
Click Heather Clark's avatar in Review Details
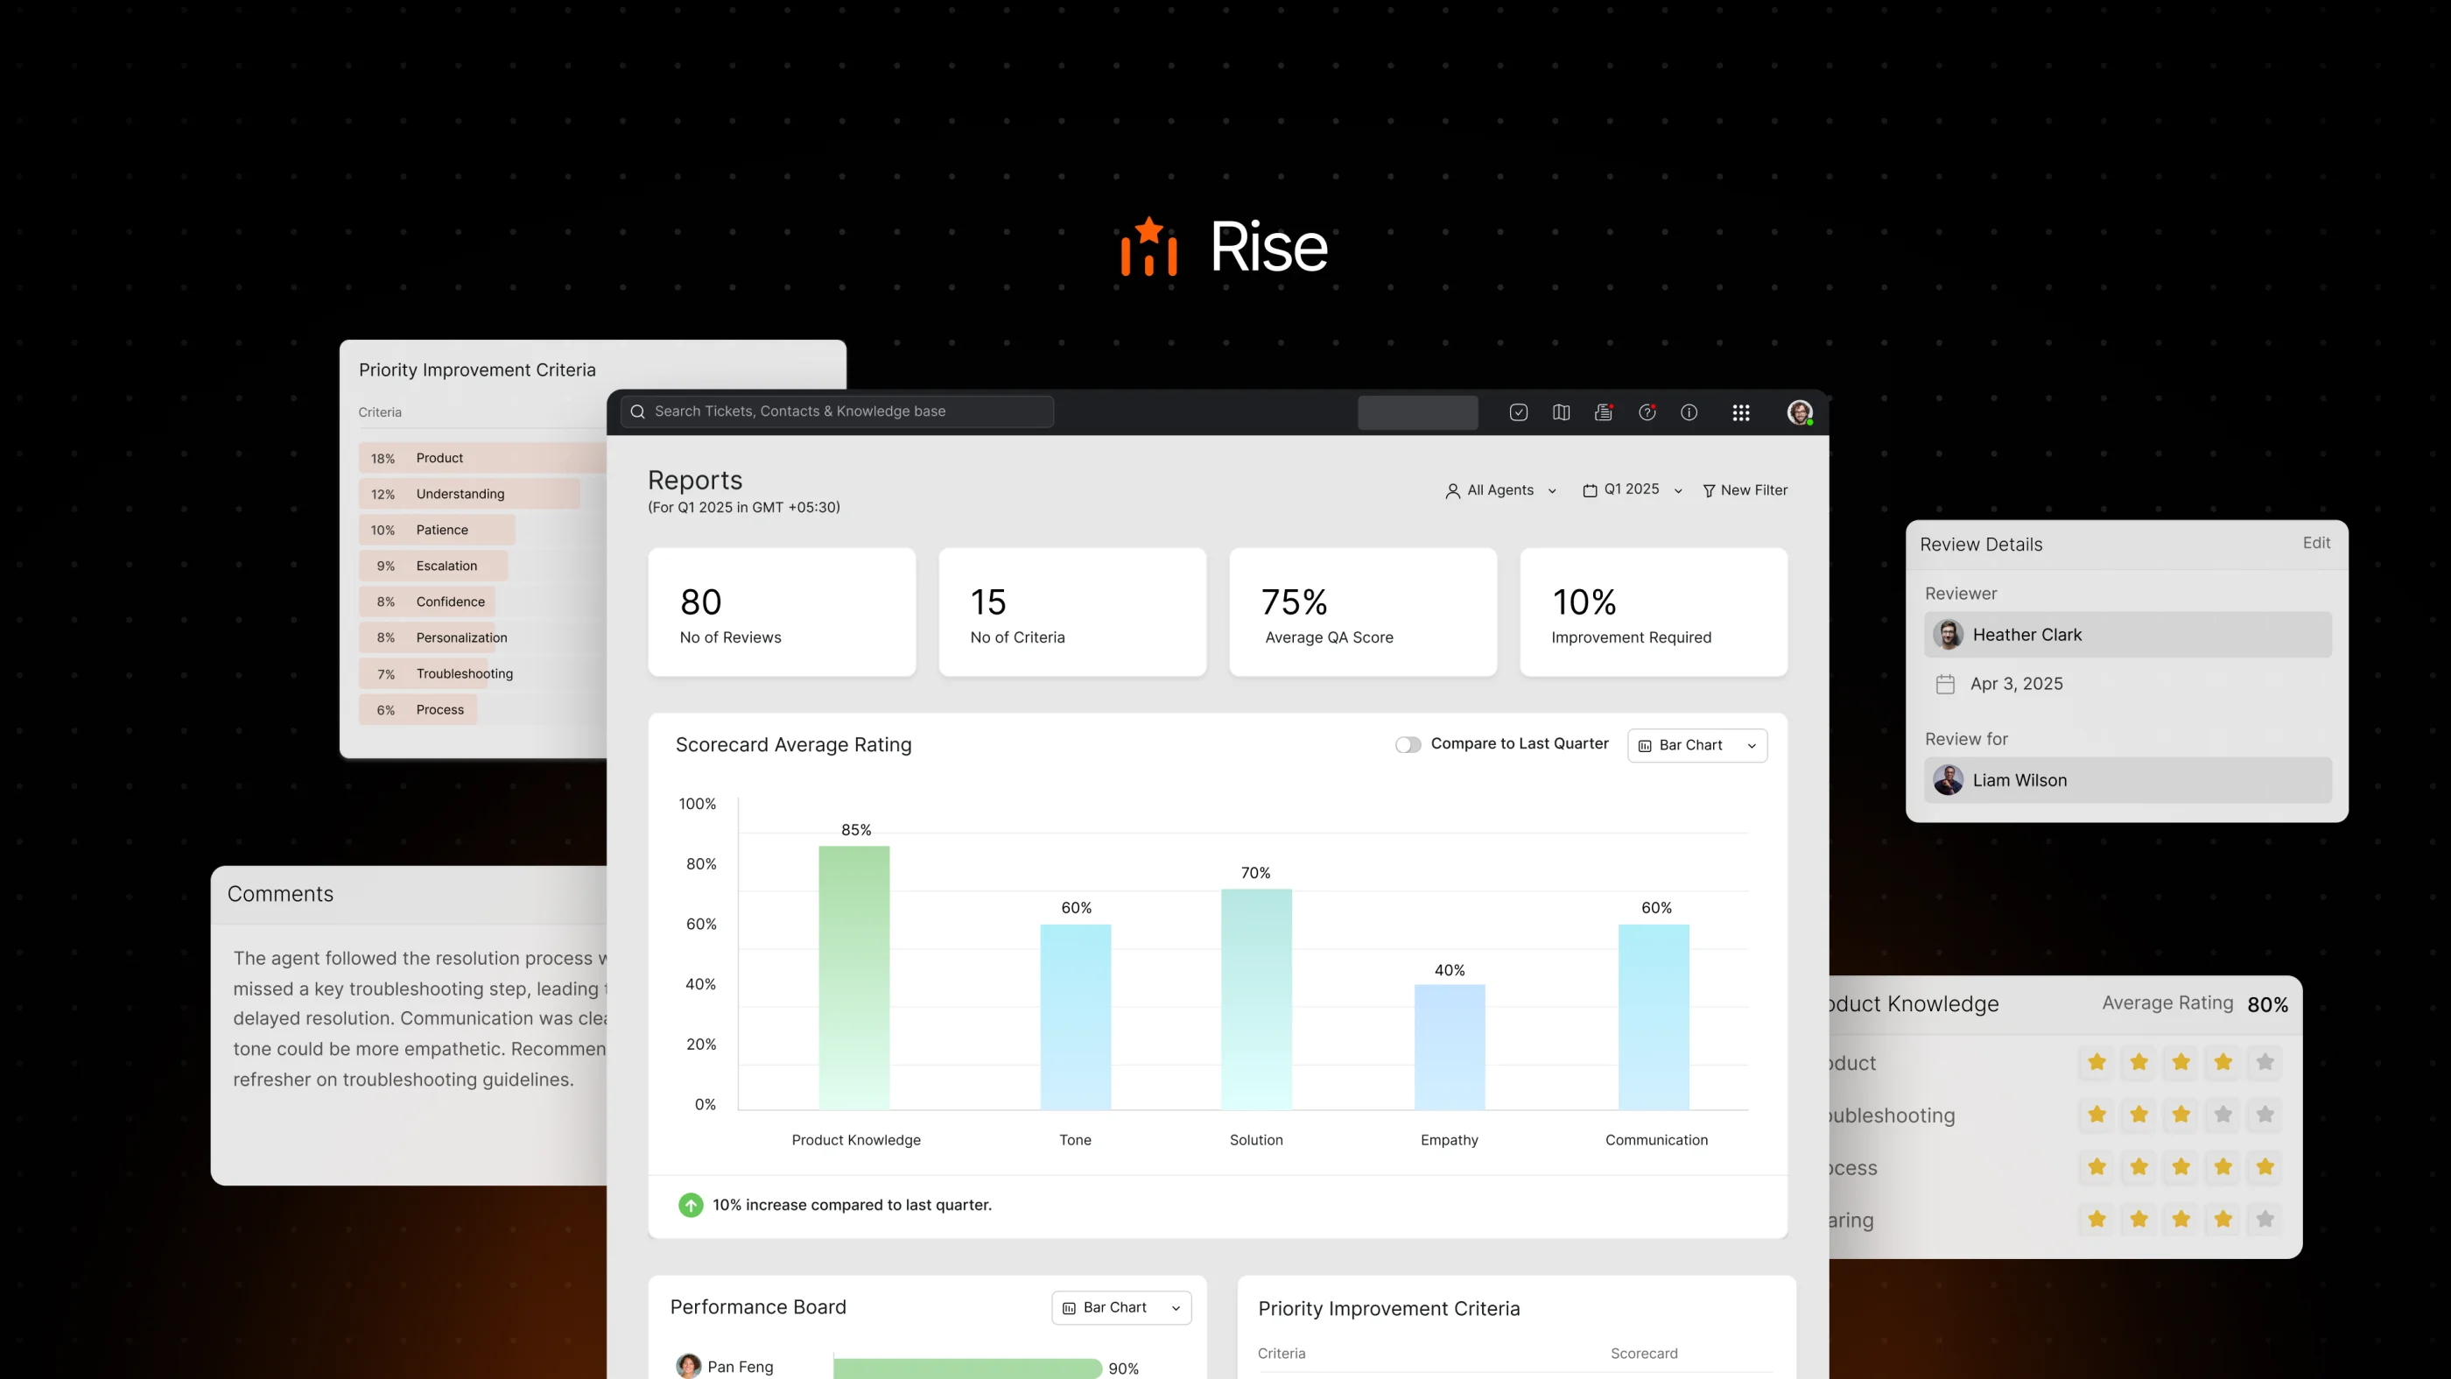1948,635
